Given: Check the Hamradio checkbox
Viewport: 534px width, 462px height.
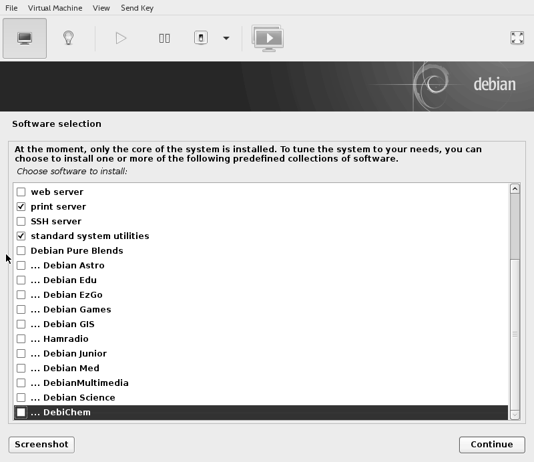Looking at the screenshot, I should pos(21,339).
